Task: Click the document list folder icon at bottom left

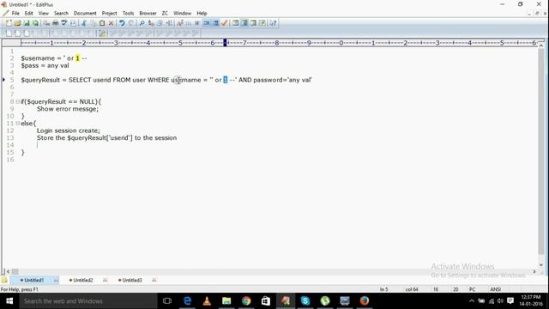Action: pos(4,280)
